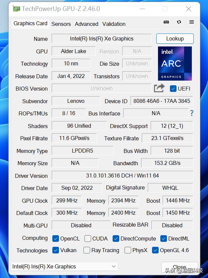Click the Subvendor field showing Lenovo

coord(76,101)
